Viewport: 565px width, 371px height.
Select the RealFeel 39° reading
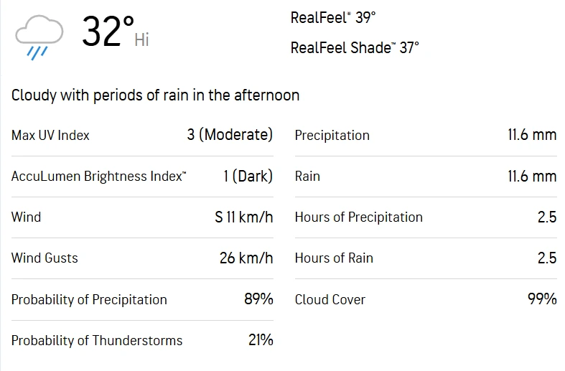[x=333, y=17]
